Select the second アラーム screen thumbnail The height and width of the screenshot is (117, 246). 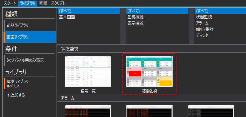[149, 111]
